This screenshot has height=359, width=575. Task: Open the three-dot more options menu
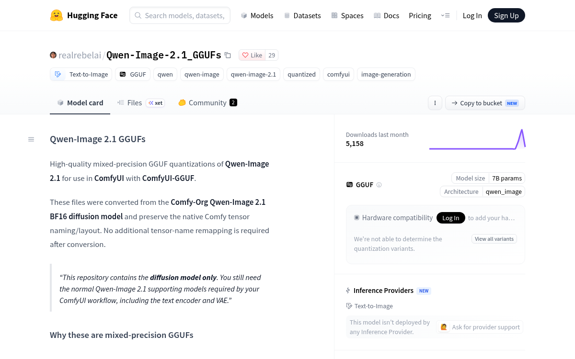coord(435,103)
